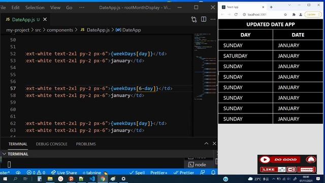Close the bottom panel
The width and height of the screenshot is (325, 183).
214,143
